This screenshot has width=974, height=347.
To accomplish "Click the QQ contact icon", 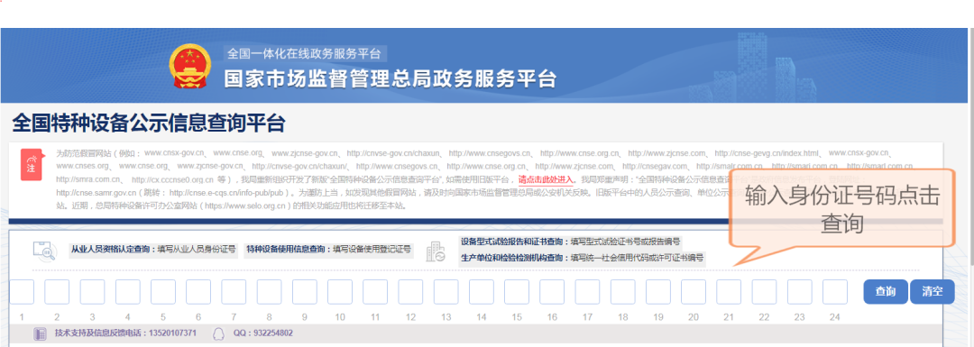I will point(218,333).
